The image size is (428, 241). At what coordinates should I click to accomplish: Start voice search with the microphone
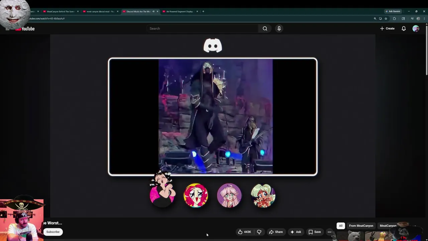pos(279,28)
